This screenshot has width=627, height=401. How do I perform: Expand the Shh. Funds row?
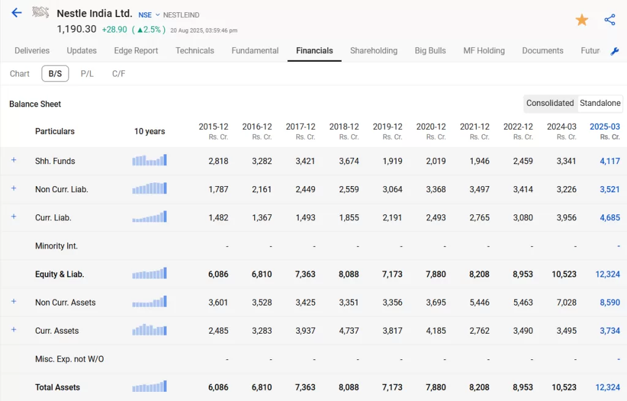[13, 160]
